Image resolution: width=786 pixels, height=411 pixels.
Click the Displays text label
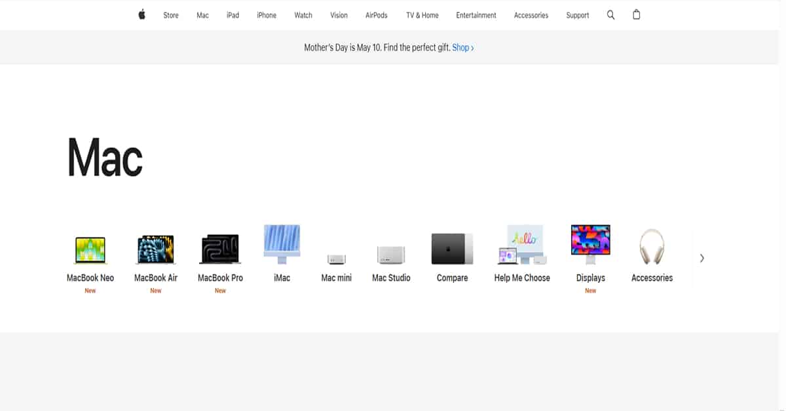coord(591,277)
